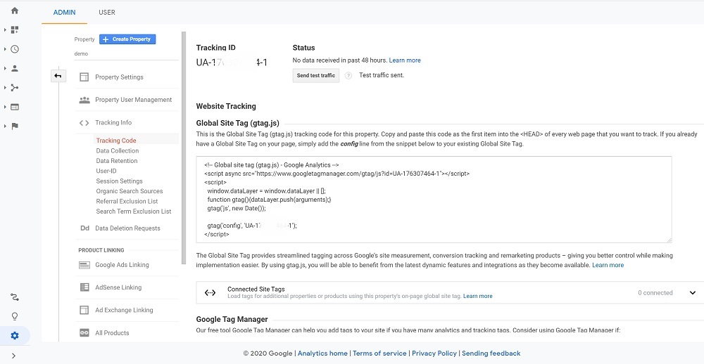The height and width of the screenshot is (364, 704).
Task: Click the Admin gear icon
Action: 15,335
